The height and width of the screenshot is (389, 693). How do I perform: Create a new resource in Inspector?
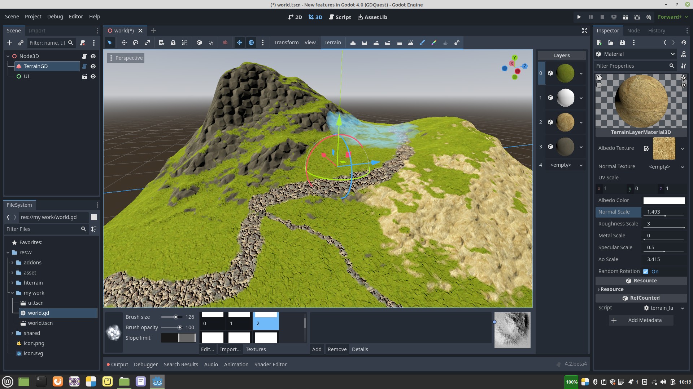(x=599, y=43)
